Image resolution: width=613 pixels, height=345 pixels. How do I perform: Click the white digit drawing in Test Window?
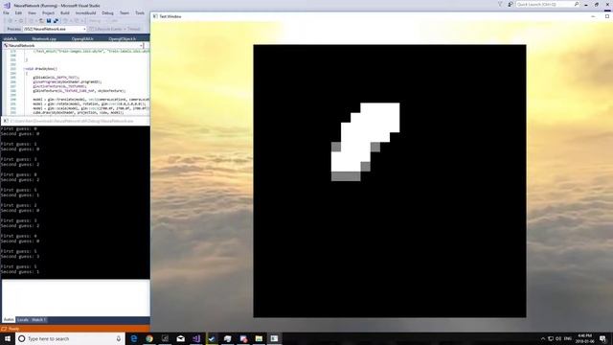pos(366,142)
